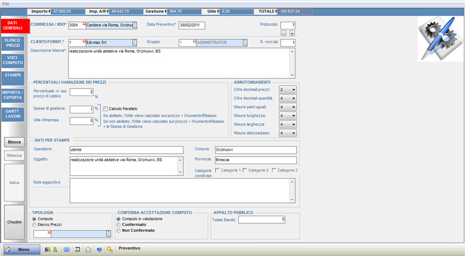Select the Elenco Prezzi radio button
This screenshot has height=256, width=465.
coord(35,225)
